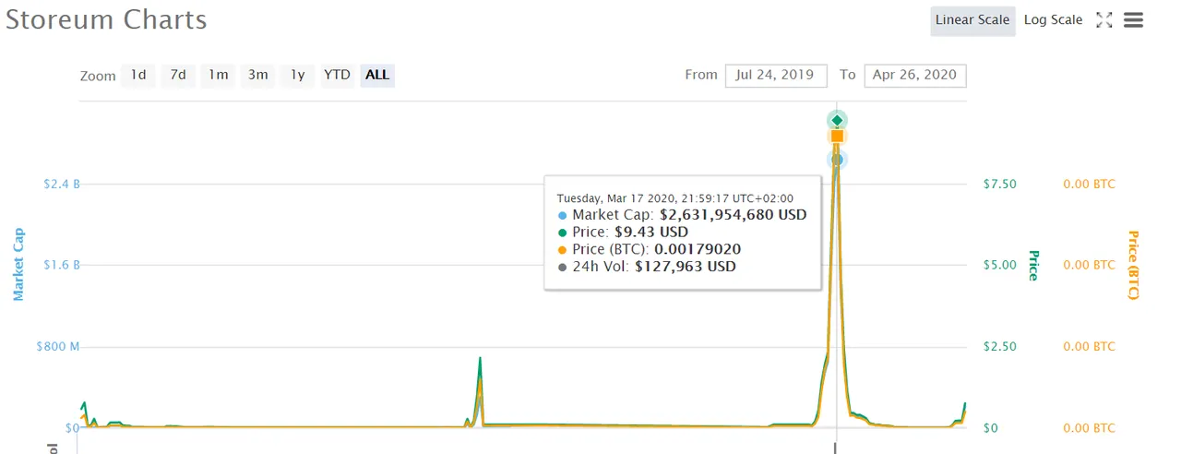Select the orange Price BTC square marker
The width and height of the screenshot is (1181, 454).
[x=837, y=137]
